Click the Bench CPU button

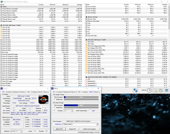[x=59, y=129]
